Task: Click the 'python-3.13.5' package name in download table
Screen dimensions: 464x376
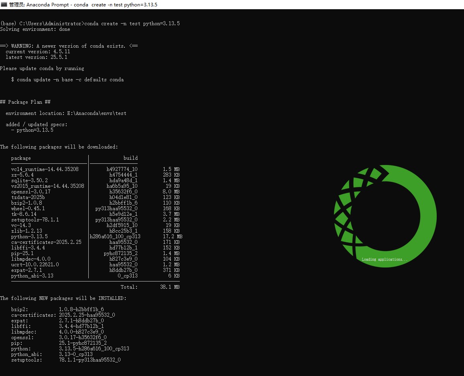Action: (29, 237)
